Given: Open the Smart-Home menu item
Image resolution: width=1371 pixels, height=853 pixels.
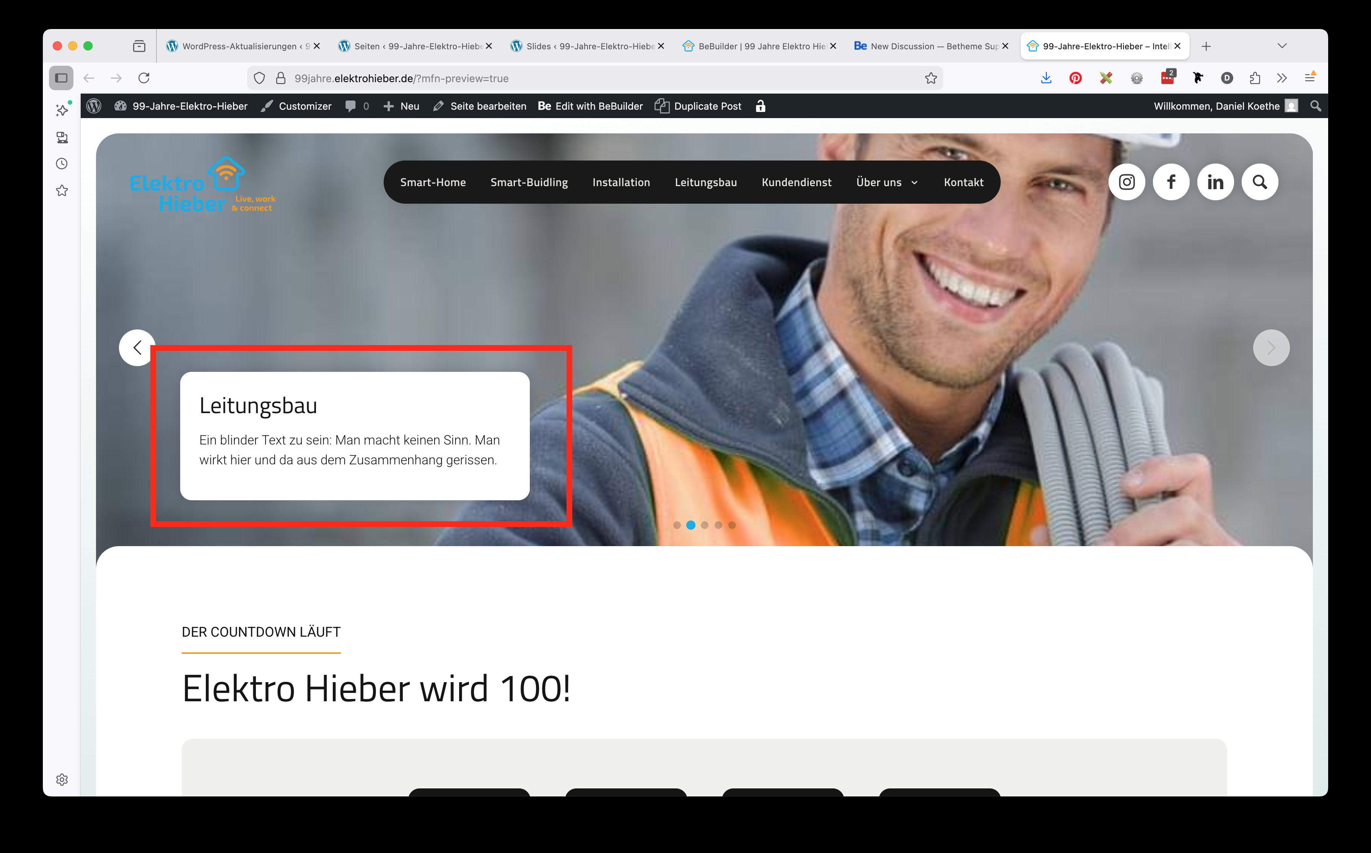Looking at the screenshot, I should pos(433,182).
